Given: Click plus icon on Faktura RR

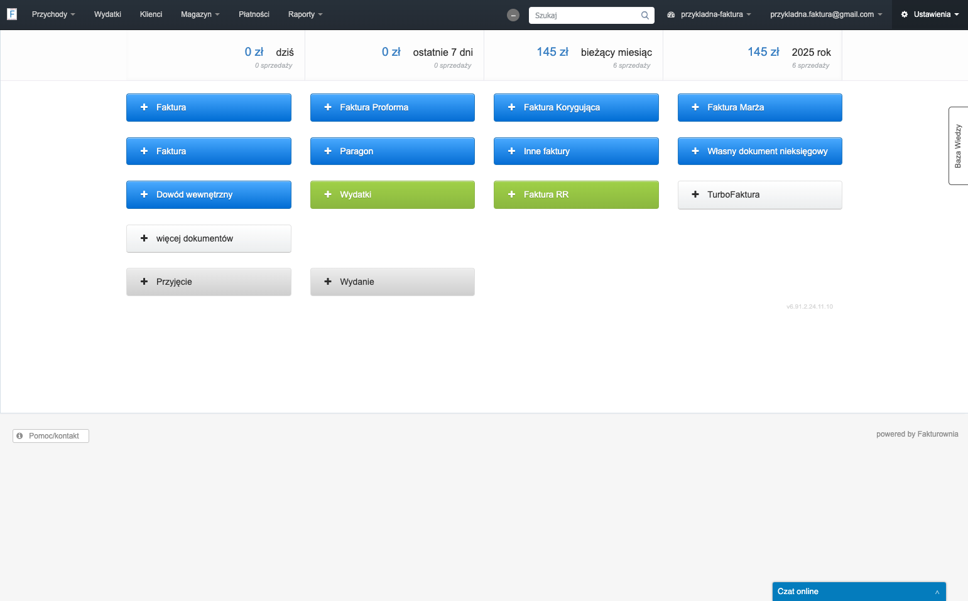Looking at the screenshot, I should (x=511, y=194).
